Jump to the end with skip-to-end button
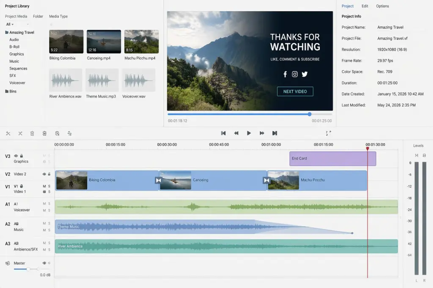This screenshot has width=433, height=288. pos(275,133)
